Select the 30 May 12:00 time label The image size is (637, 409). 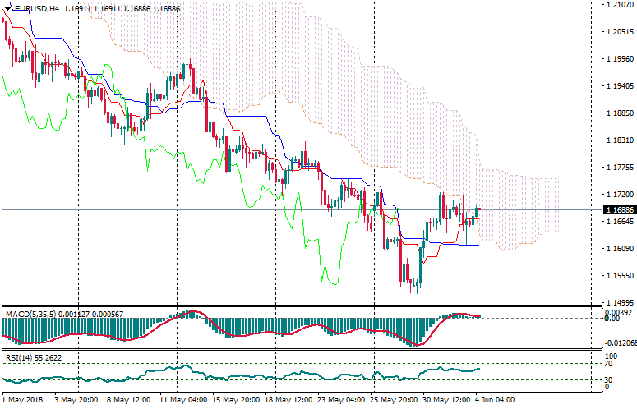coord(444,400)
